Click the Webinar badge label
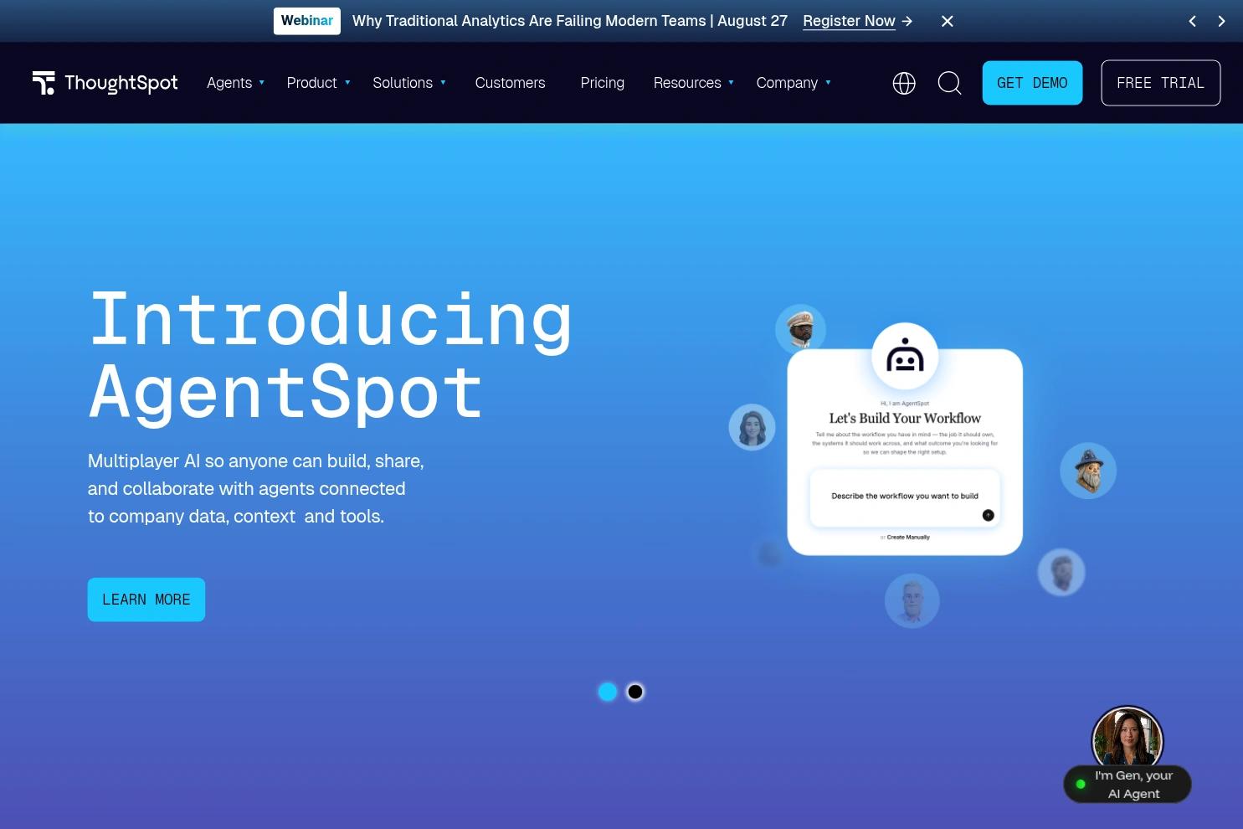The height and width of the screenshot is (829, 1243). coord(307,21)
